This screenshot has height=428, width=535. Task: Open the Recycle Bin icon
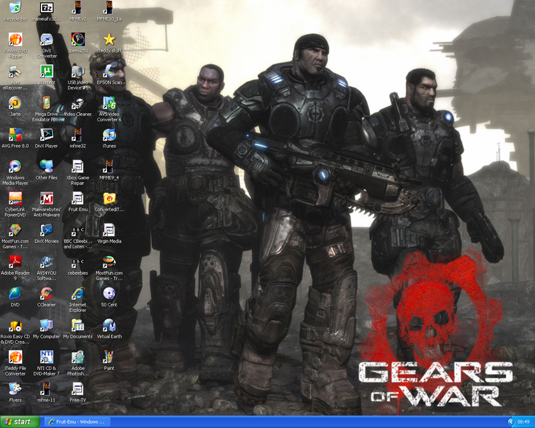(15, 7)
